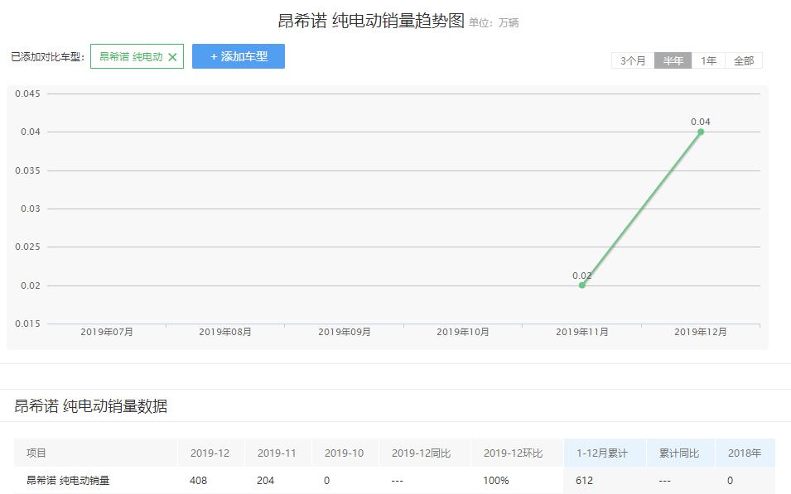Select the 2019年11月 data point on the chart

coord(582,284)
